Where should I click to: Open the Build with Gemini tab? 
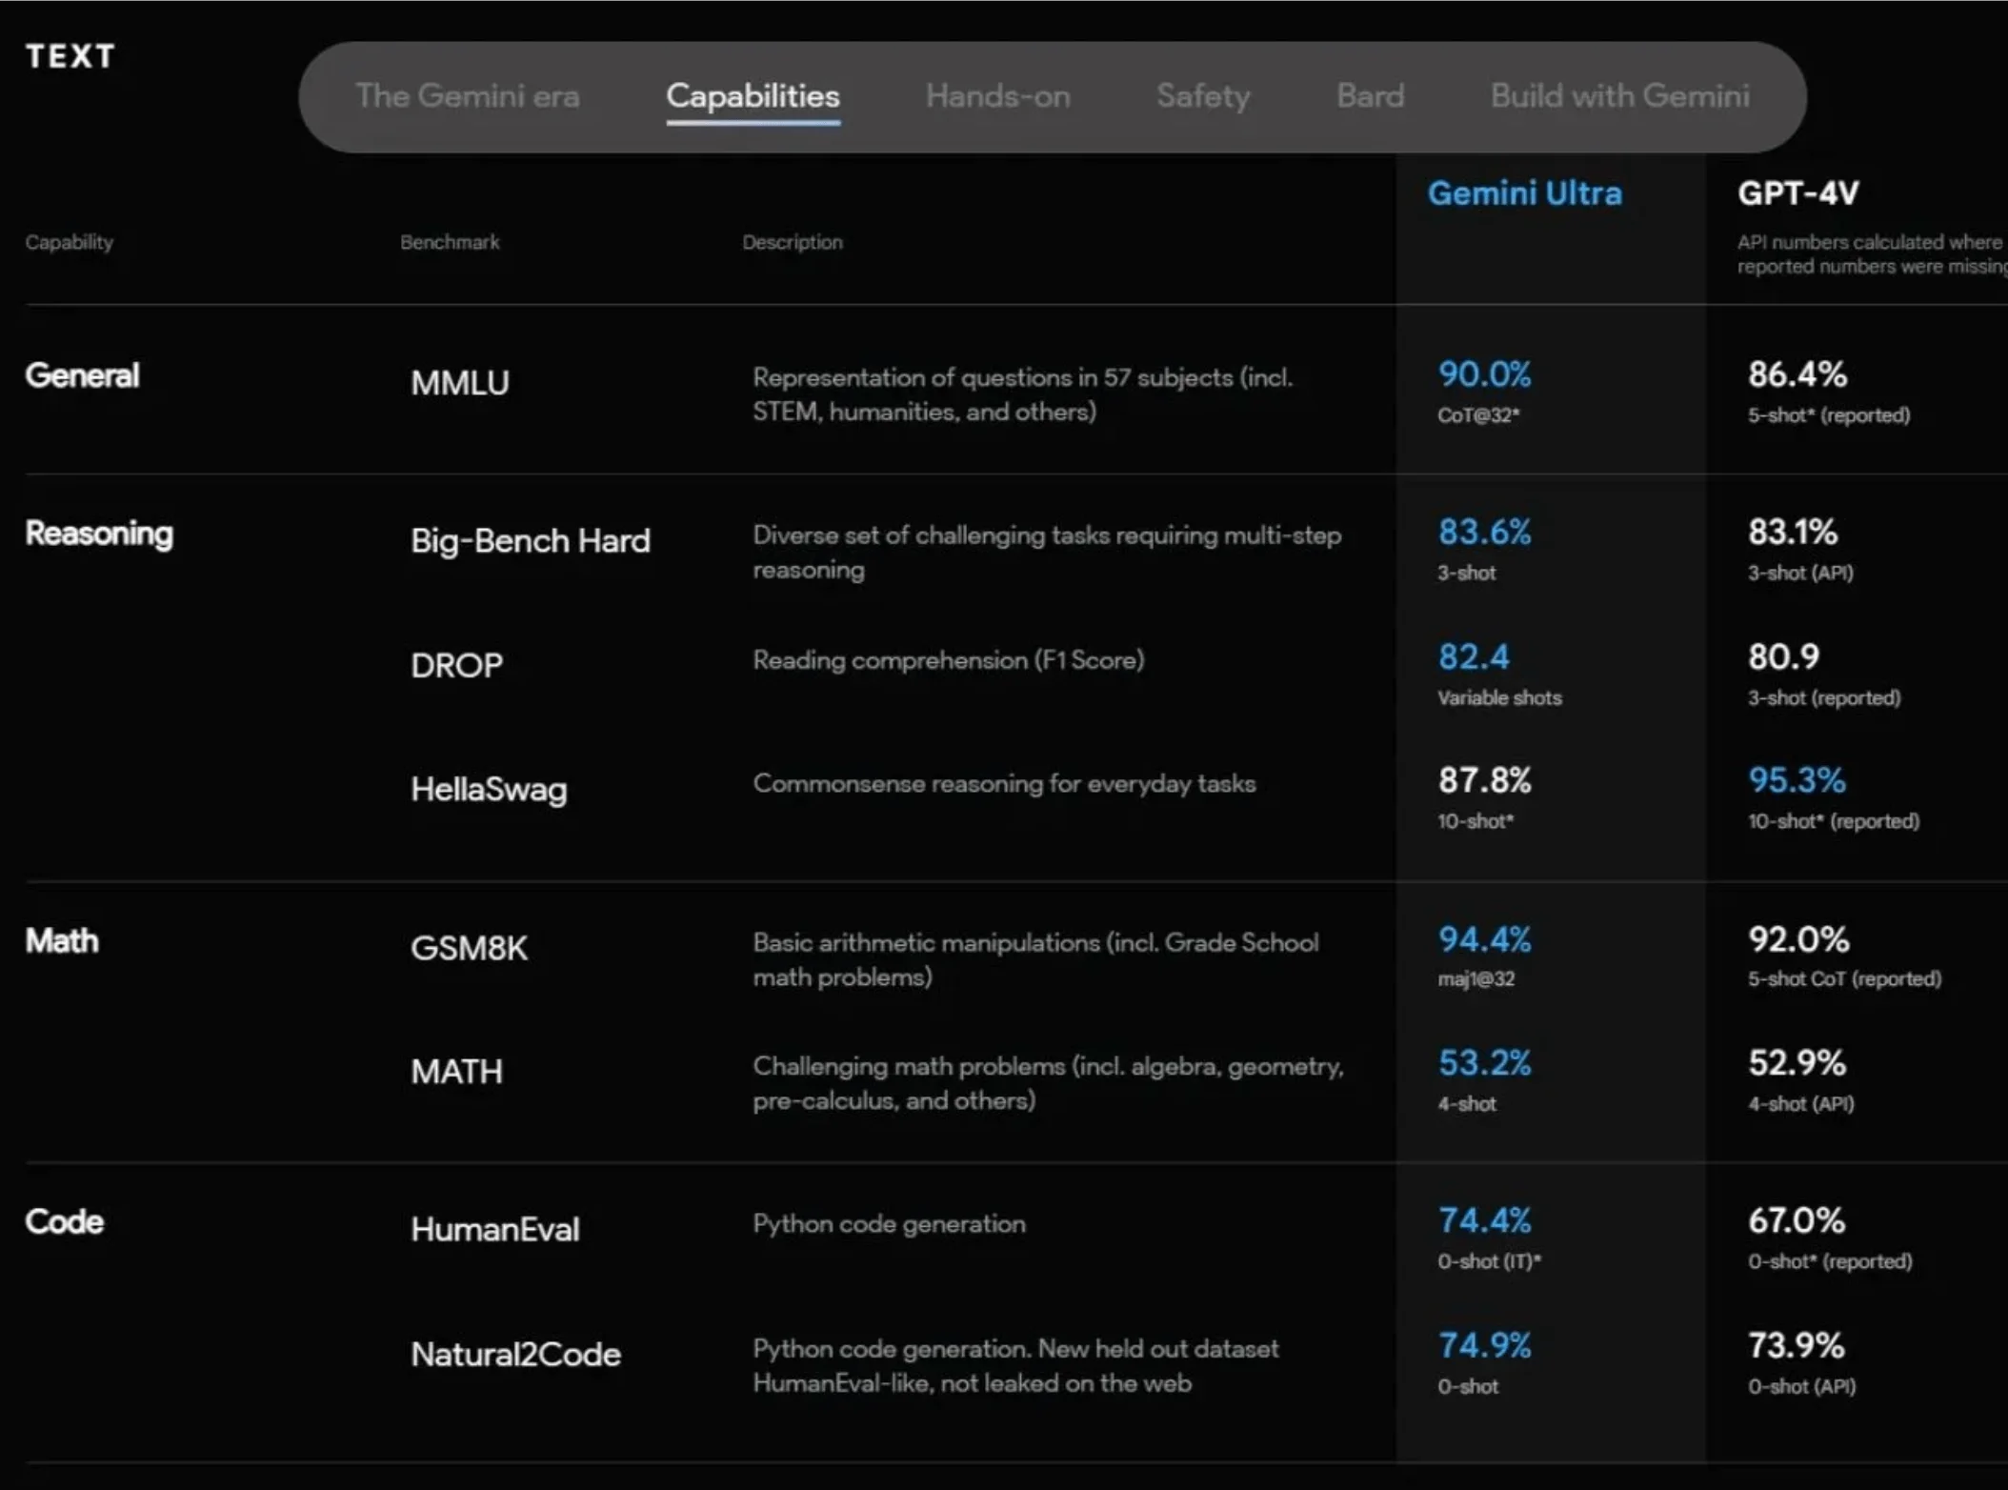[1619, 96]
